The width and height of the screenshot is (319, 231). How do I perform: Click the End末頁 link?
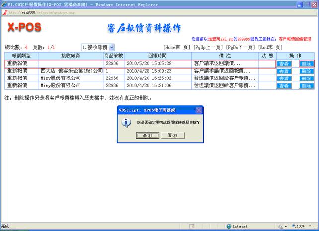coord(271,47)
